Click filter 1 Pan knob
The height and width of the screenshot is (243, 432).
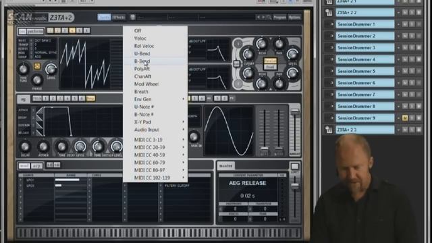coord(279,43)
